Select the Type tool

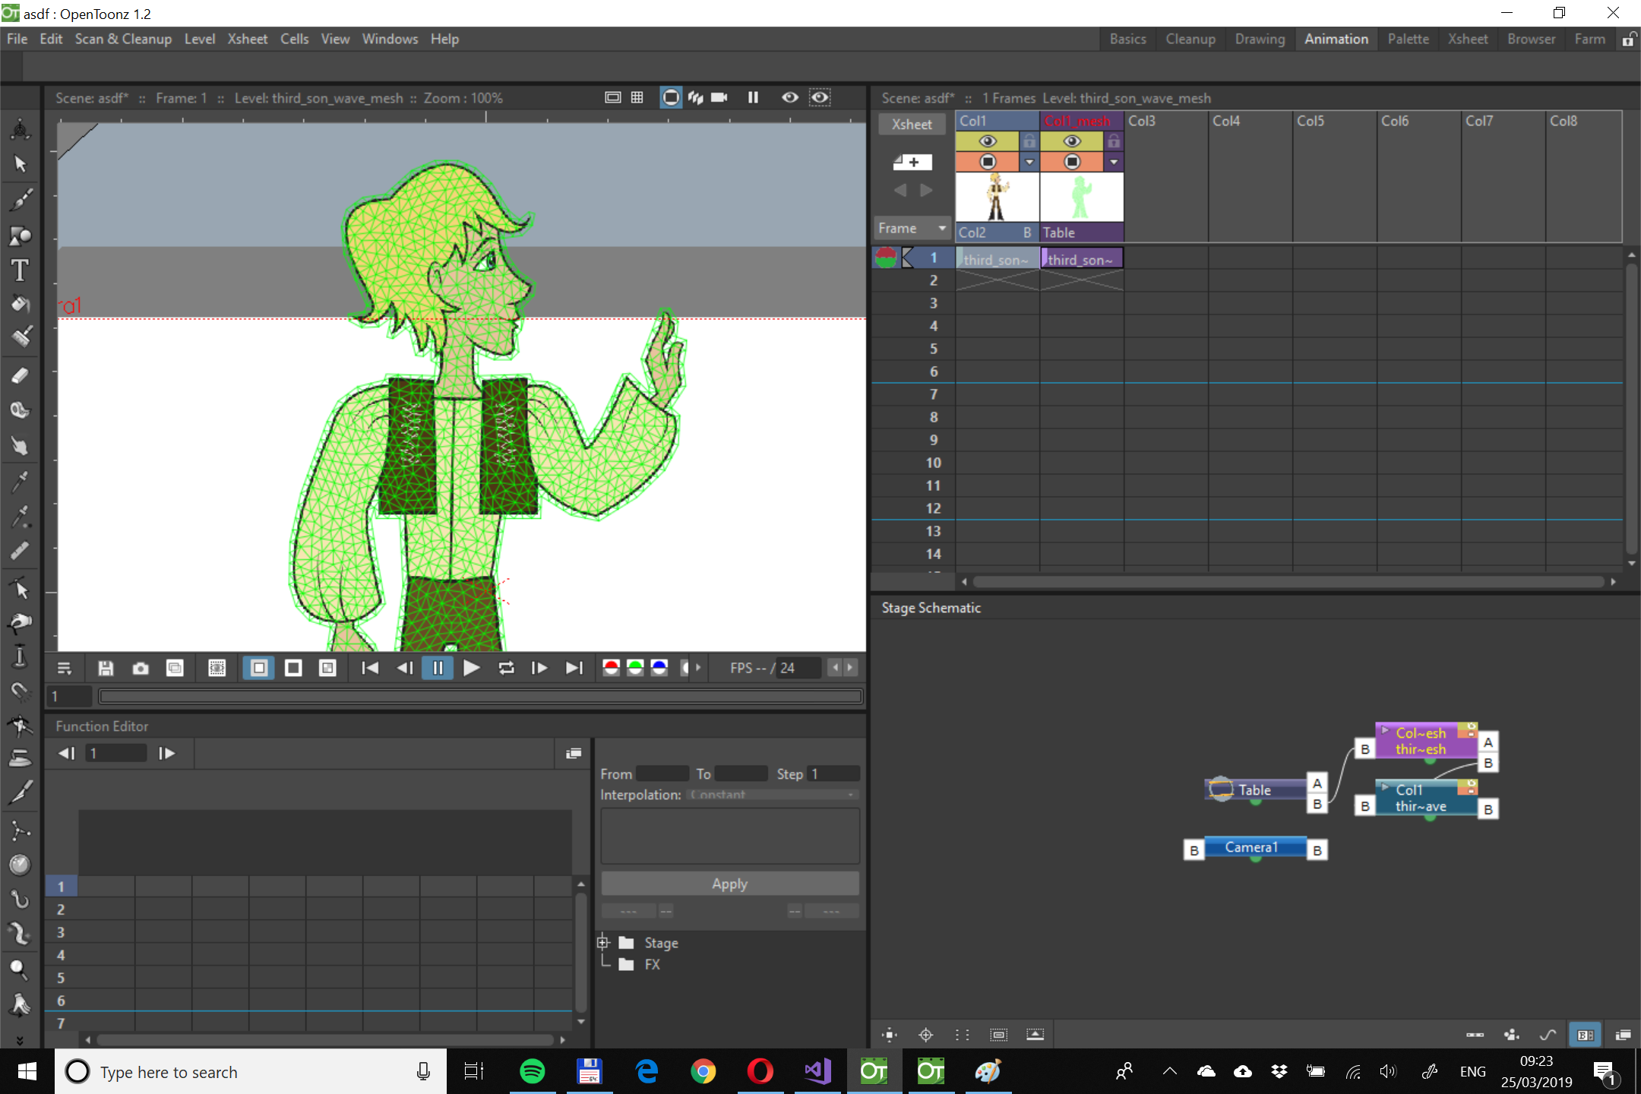(x=21, y=270)
